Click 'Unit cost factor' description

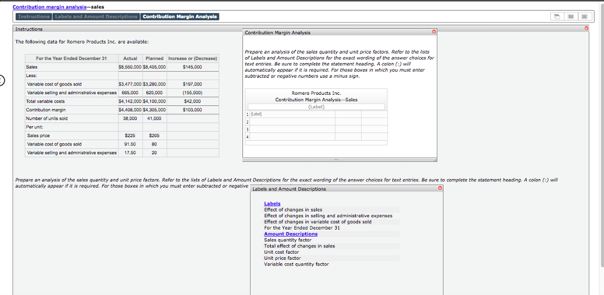tap(281, 252)
